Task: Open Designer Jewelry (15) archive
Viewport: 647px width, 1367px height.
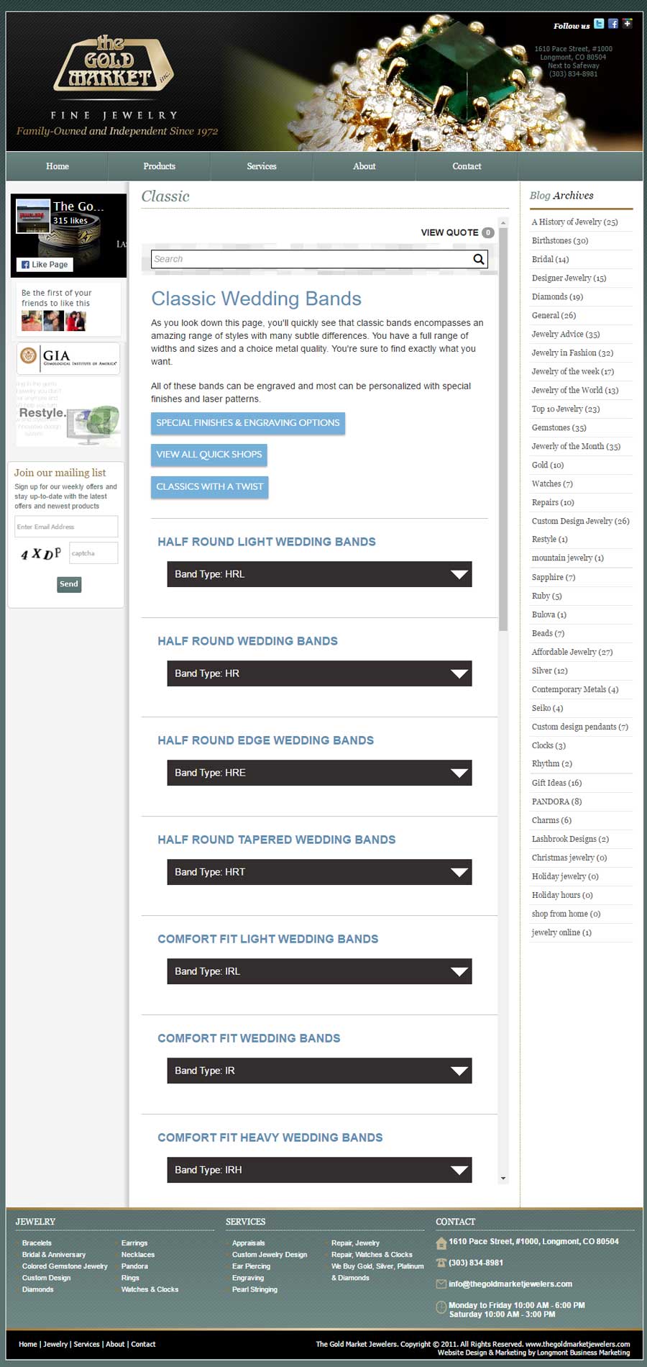Action: (569, 278)
